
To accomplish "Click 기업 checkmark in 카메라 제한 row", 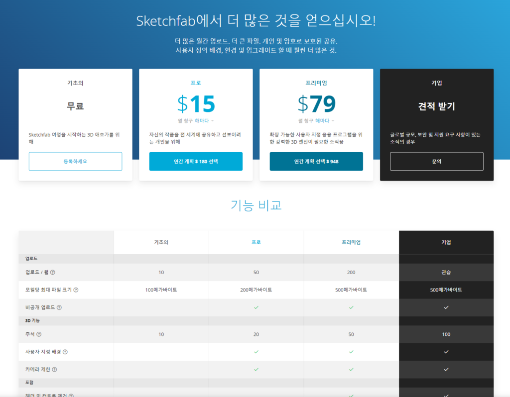I will [x=446, y=369].
